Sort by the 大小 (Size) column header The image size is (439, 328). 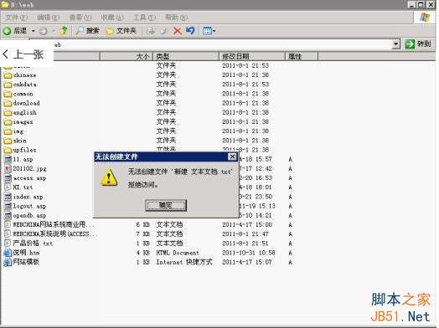127,57
